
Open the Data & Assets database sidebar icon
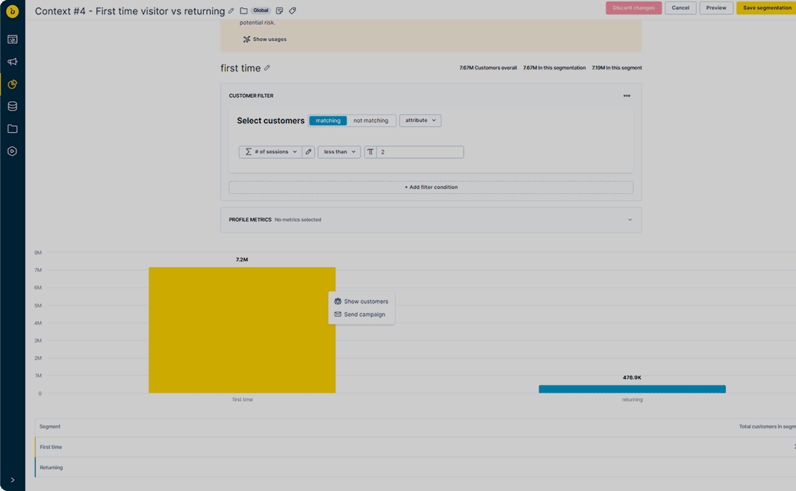point(12,107)
